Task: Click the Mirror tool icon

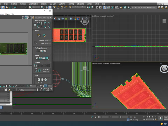Action: [x=89, y=7]
